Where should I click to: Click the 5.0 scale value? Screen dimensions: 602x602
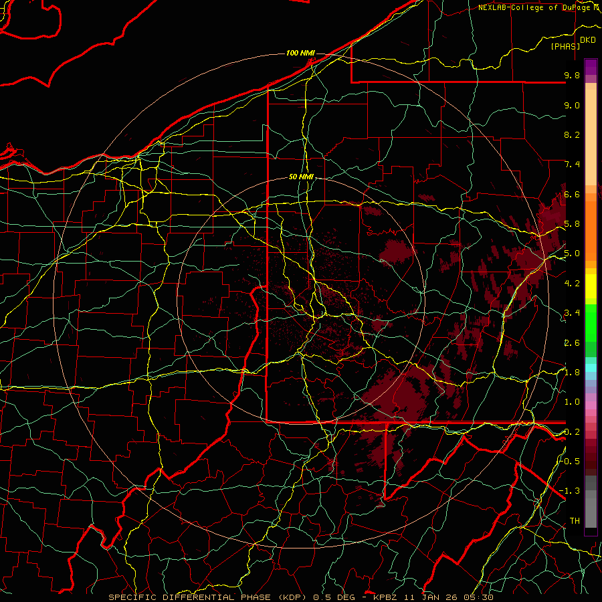(572, 254)
